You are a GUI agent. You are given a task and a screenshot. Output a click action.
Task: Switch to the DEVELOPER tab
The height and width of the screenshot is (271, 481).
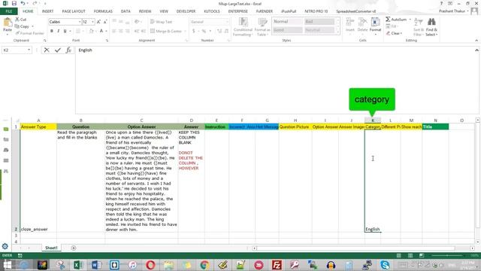click(x=186, y=11)
